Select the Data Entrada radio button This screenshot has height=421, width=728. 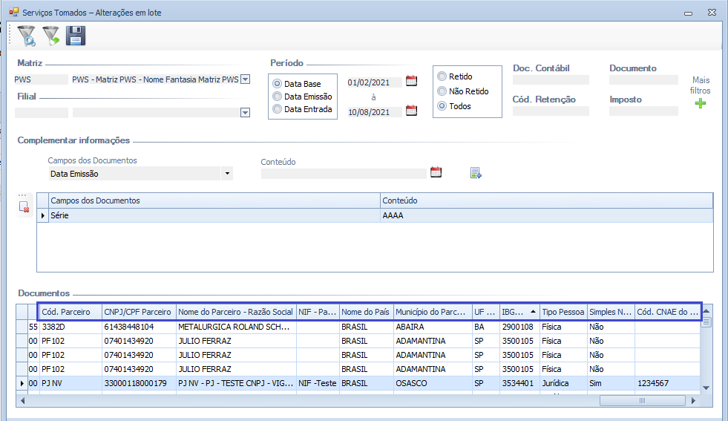278,109
